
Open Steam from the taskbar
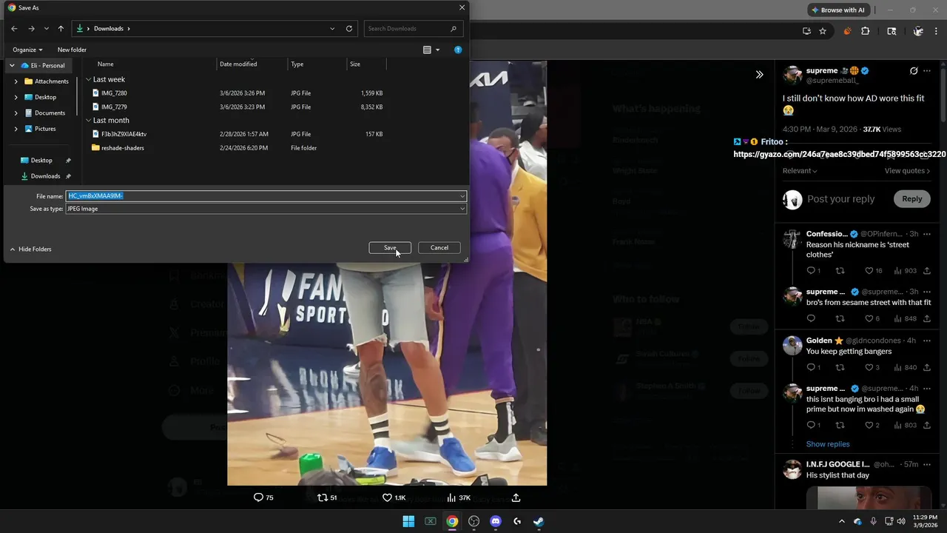click(539, 521)
